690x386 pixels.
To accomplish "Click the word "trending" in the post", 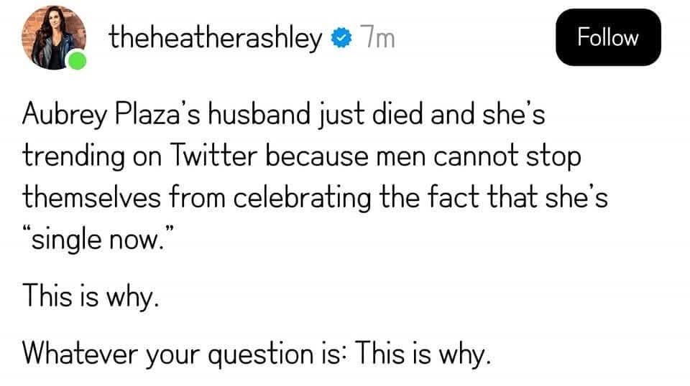I will [x=73, y=157].
